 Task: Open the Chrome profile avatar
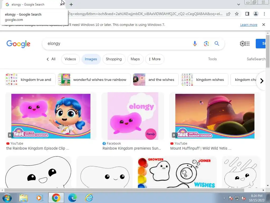coord(256,14)
